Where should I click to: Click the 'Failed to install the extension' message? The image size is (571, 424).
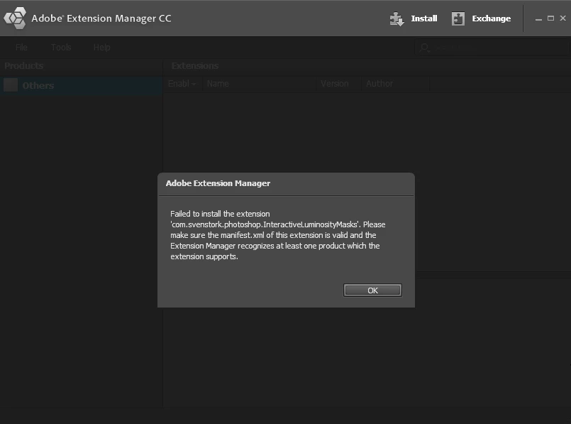coord(278,235)
